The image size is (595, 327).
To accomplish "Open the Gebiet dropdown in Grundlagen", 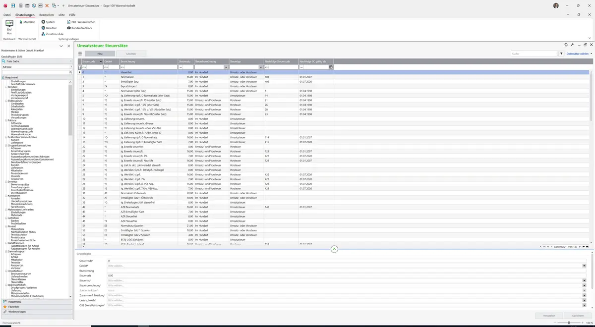I will tap(584, 266).
